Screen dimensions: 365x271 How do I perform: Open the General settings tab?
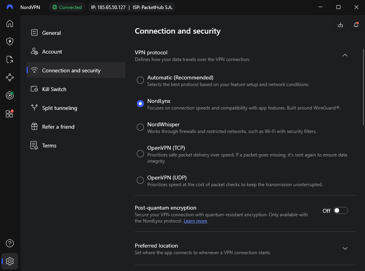76,33
